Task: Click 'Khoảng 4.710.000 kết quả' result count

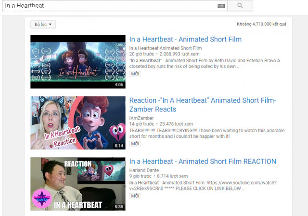Action: pos(261,24)
